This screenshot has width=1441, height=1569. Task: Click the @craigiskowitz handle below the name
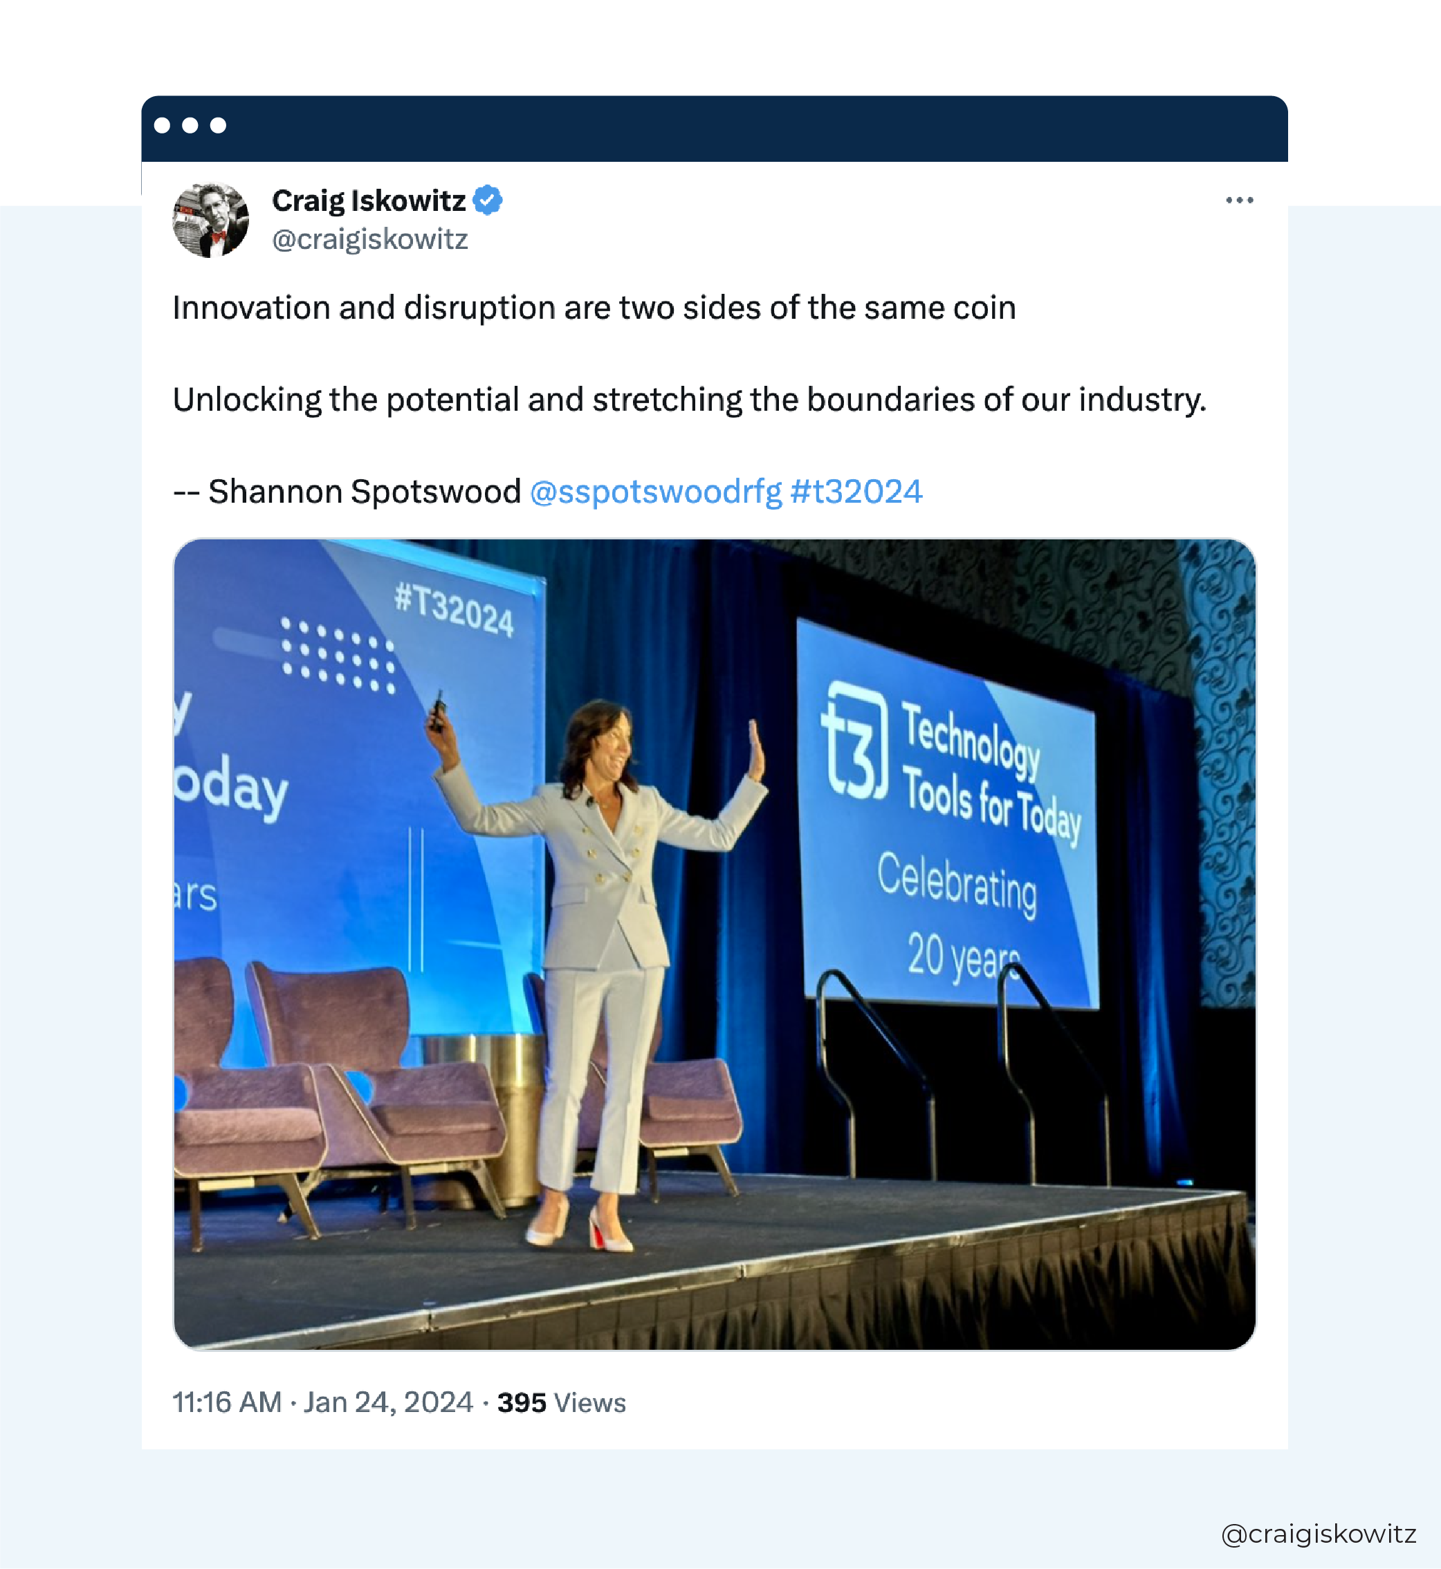tap(370, 239)
